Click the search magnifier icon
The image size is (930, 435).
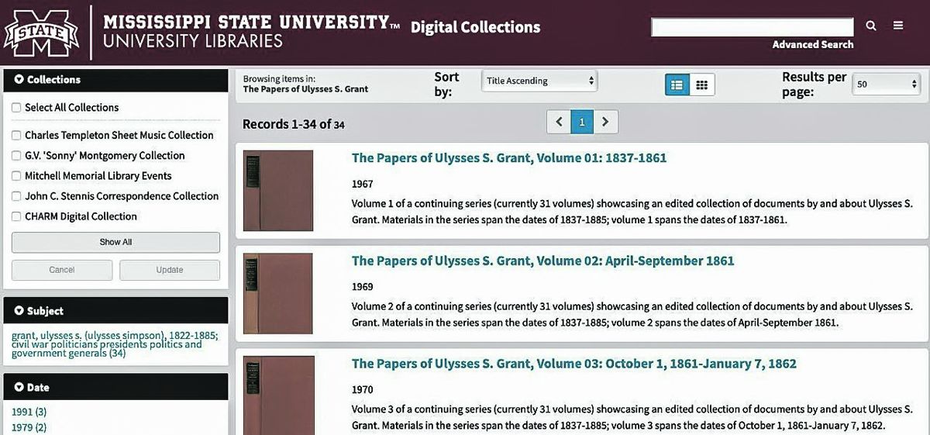click(x=871, y=26)
